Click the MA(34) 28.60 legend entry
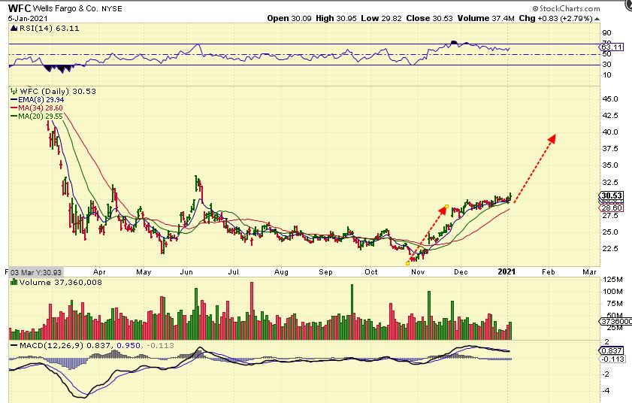This screenshot has height=403, width=632. point(41,108)
